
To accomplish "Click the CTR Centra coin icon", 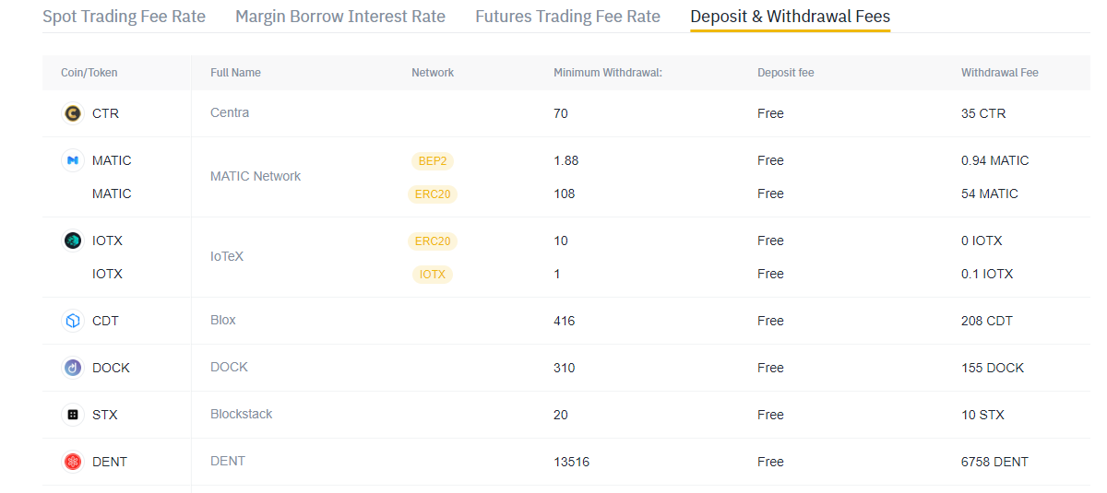I will tap(72, 113).
